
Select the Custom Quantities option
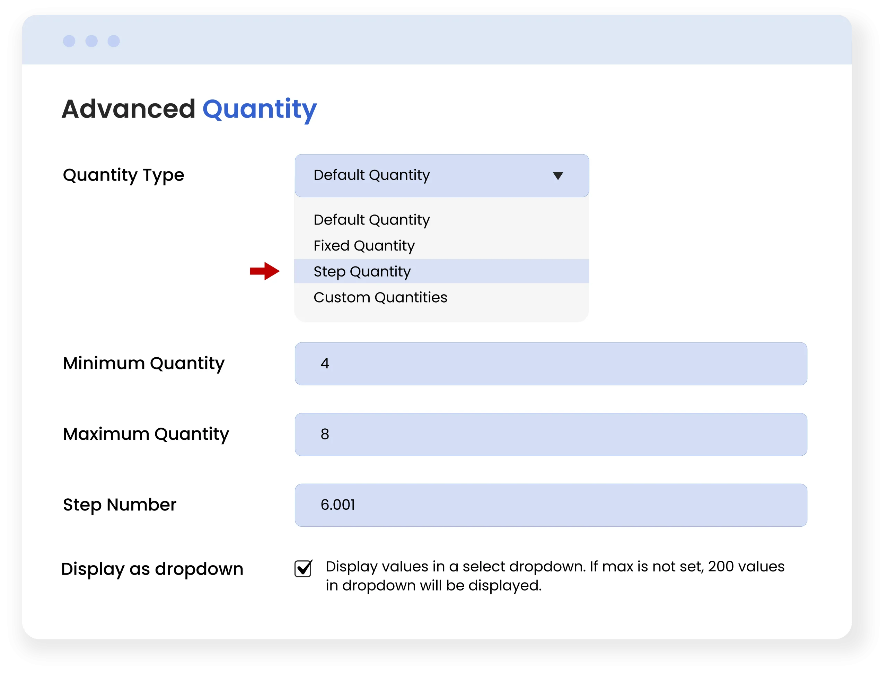pos(380,297)
